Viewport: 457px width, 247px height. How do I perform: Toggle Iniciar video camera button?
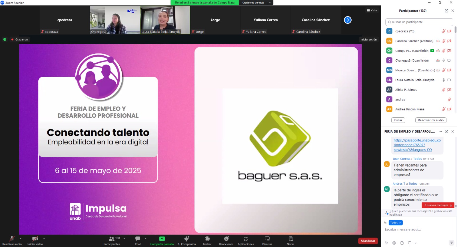35,239
